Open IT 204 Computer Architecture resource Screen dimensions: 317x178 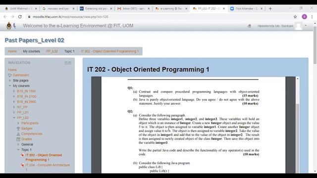[x=48, y=167]
